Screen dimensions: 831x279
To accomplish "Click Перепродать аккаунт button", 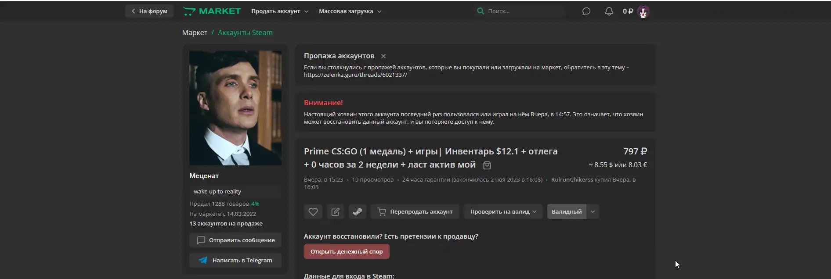I will tap(415, 212).
